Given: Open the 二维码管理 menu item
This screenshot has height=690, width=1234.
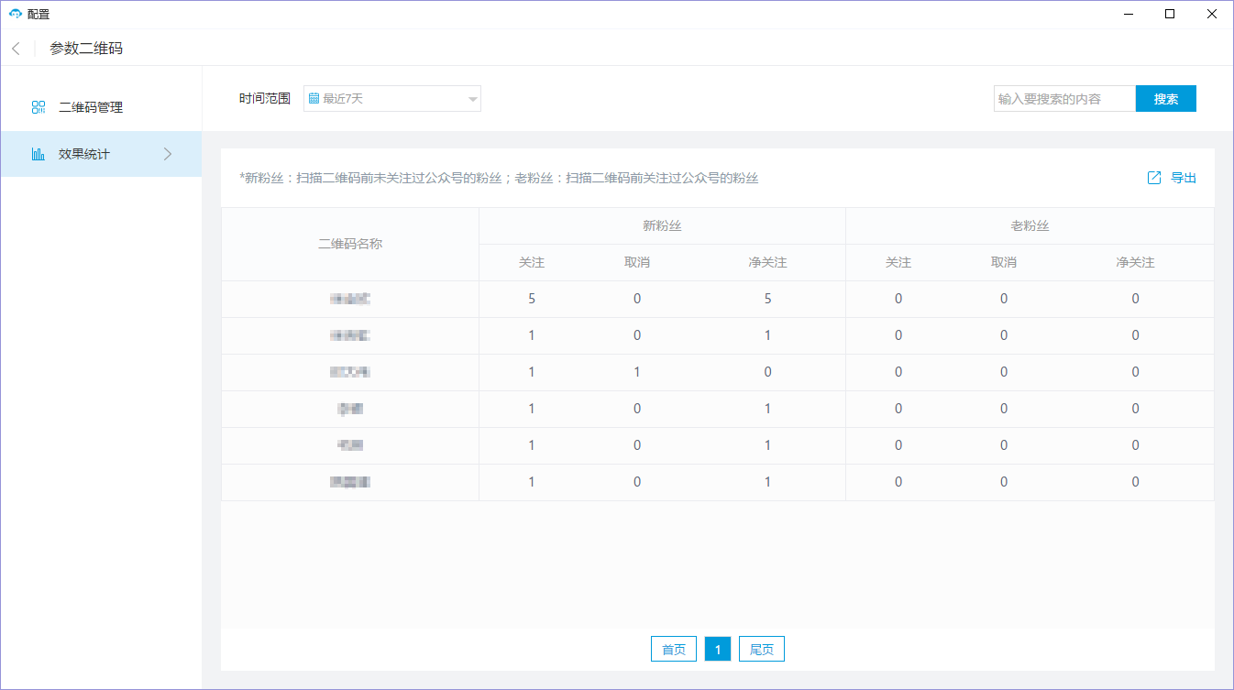Looking at the screenshot, I should click(91, 107).
